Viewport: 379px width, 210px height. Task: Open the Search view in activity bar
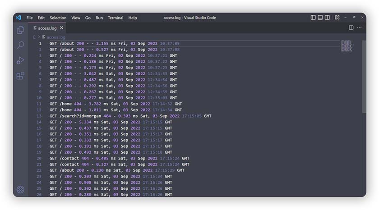tap(20, 45)
